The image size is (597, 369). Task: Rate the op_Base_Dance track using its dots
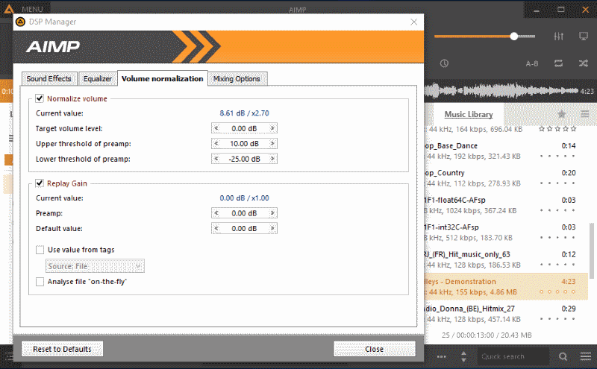pos(557,157)
